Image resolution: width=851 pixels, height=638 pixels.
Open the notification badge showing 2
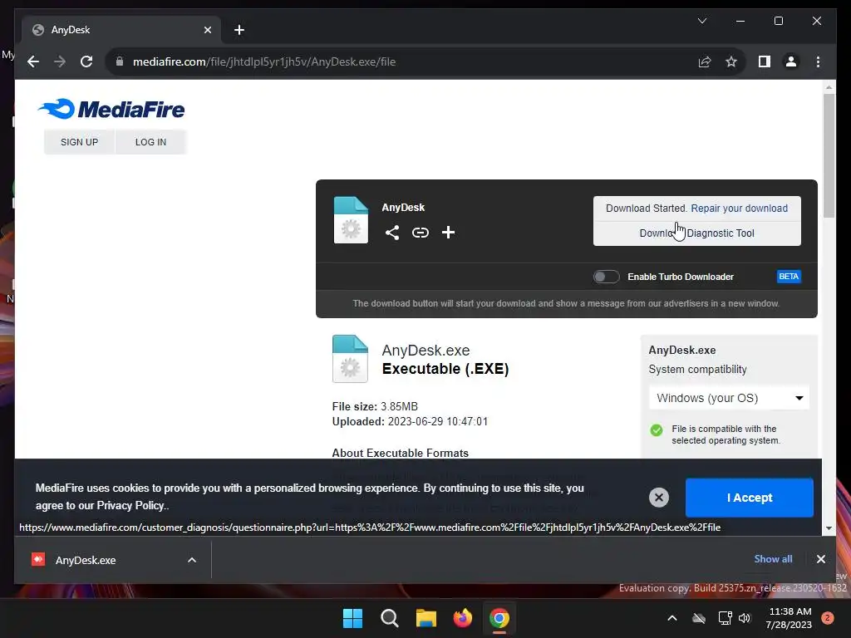827,618
